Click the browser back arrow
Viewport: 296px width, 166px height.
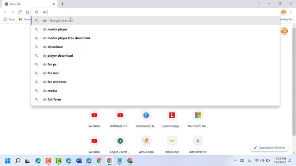click(5, 12)
